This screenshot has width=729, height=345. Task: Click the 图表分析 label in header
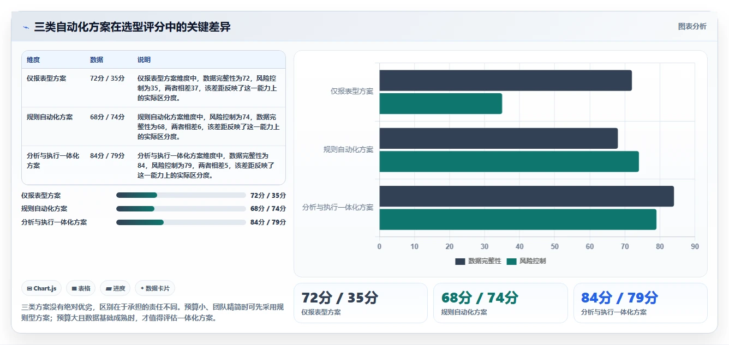point(692,26)
